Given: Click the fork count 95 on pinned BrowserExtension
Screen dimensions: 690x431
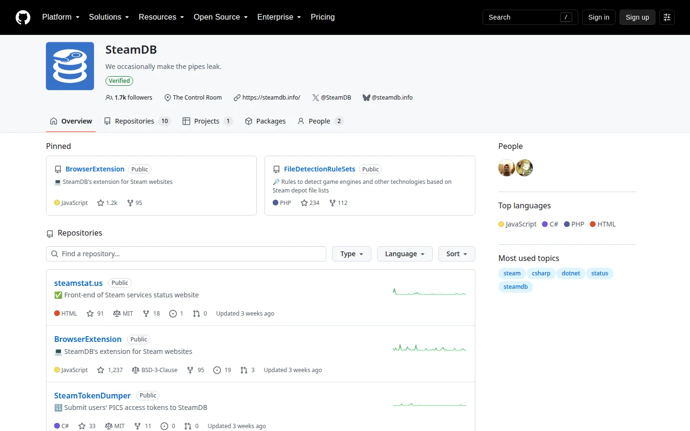Looking at the screenshot, I should 135,203.
